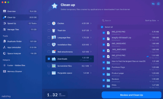Click Review and Clean Up button
The image size is (163, 99).
tap(132, 95)
